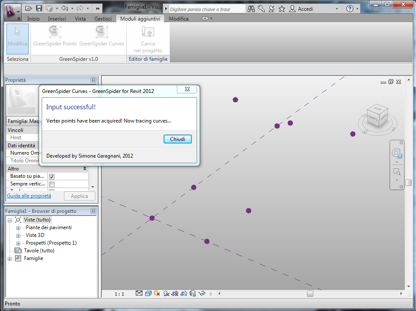Click the show crop region icon
Image resolution: width=416 pixels, height=311 pixels.
tap(184, 293)
